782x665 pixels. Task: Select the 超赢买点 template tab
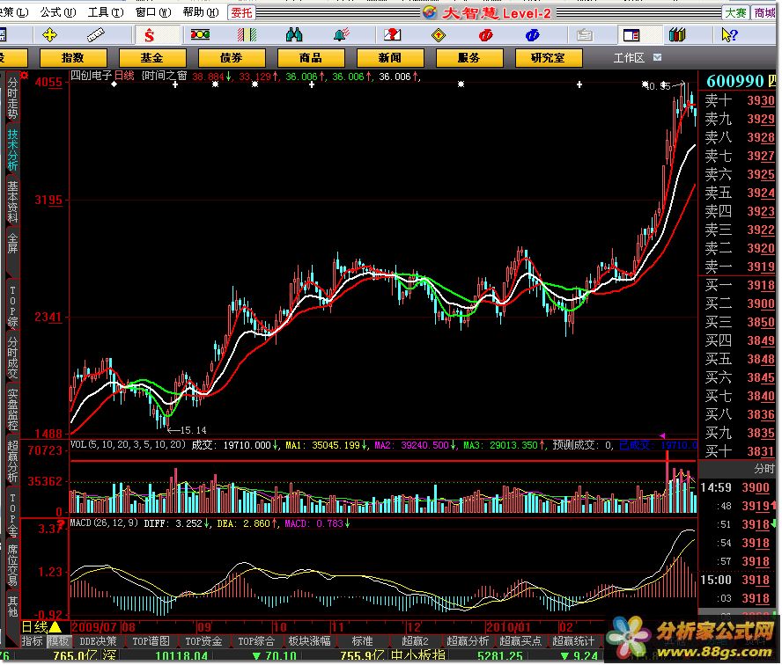tap(520, 641)
